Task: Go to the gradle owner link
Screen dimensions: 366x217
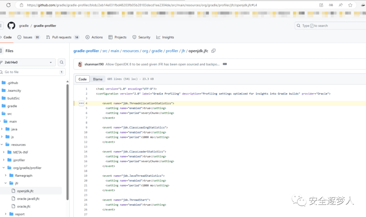Action: tap(24, 26)
